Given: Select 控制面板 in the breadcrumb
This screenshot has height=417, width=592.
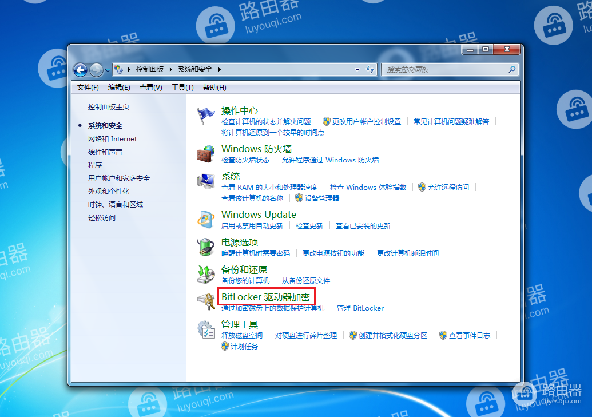Looking at the screenshot, I should 150,69.
